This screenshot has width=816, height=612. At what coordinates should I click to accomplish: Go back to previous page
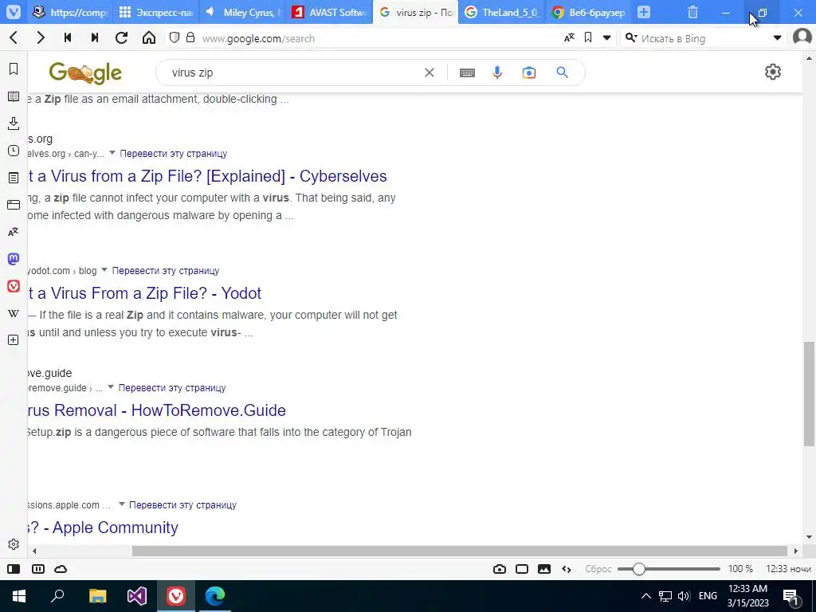coord(14,38)
